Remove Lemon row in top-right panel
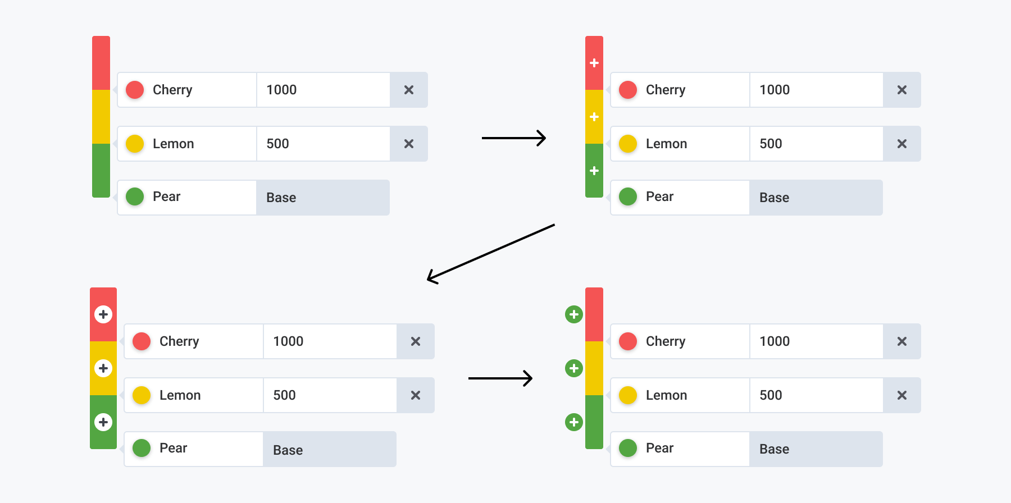The width and height of the screenshot is (1011, 503). tap(902, 144)
